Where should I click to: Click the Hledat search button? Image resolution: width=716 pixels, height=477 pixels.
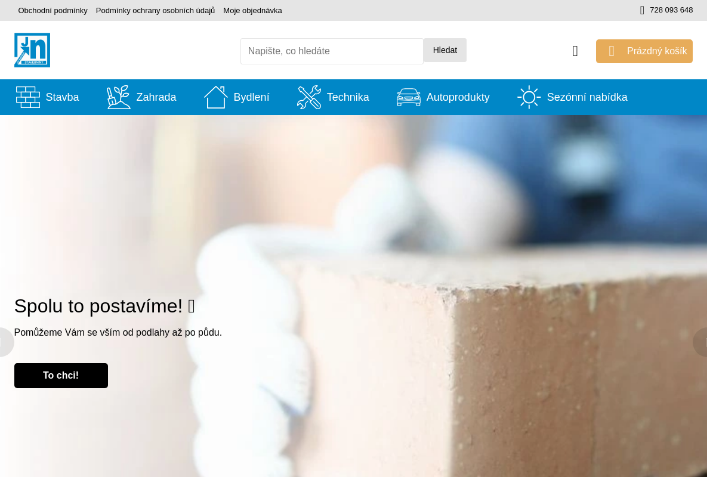pos(445,50)
